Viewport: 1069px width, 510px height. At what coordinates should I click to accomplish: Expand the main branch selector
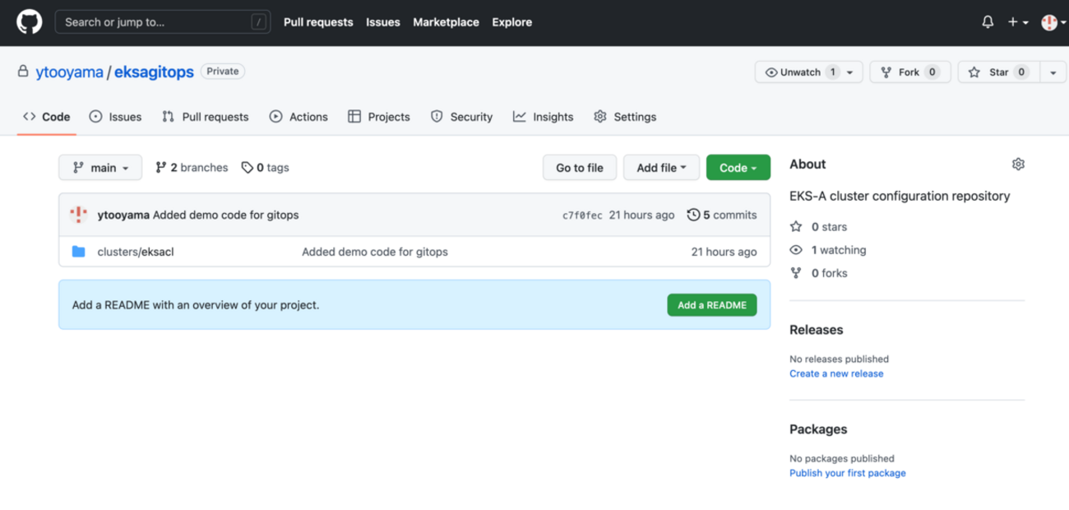pos(100,168)
